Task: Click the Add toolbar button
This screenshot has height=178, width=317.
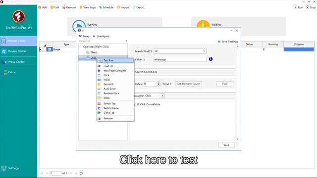Action: [43, 7]
